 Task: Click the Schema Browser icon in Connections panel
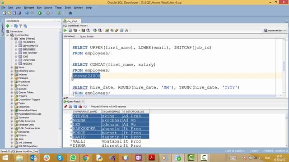[x=25, y=26]
